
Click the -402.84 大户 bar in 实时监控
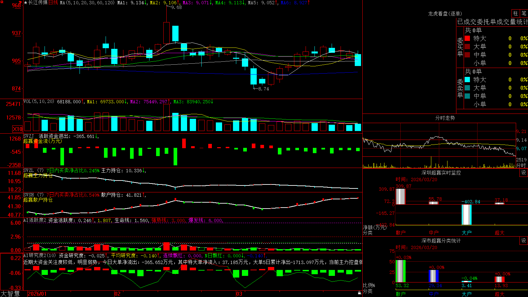point(467,214)
